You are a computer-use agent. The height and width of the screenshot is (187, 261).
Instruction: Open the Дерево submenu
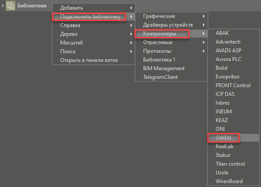pyautogui.click(x=93, y=34)
